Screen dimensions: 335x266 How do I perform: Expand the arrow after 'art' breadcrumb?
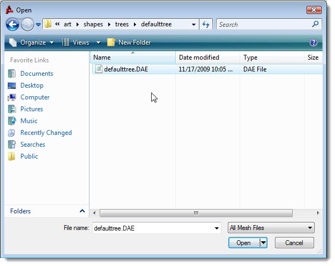click(x=78, y=24)
